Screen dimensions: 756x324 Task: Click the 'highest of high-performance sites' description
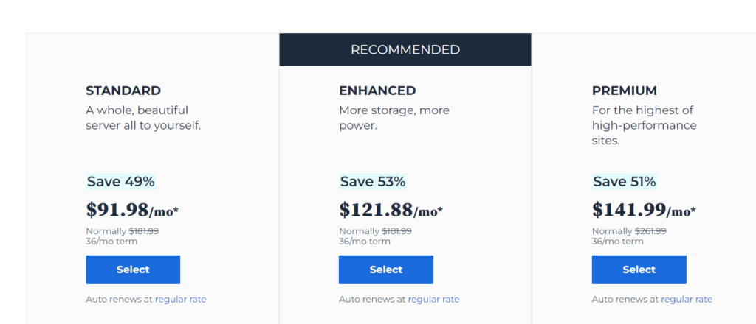coord(644,125)
